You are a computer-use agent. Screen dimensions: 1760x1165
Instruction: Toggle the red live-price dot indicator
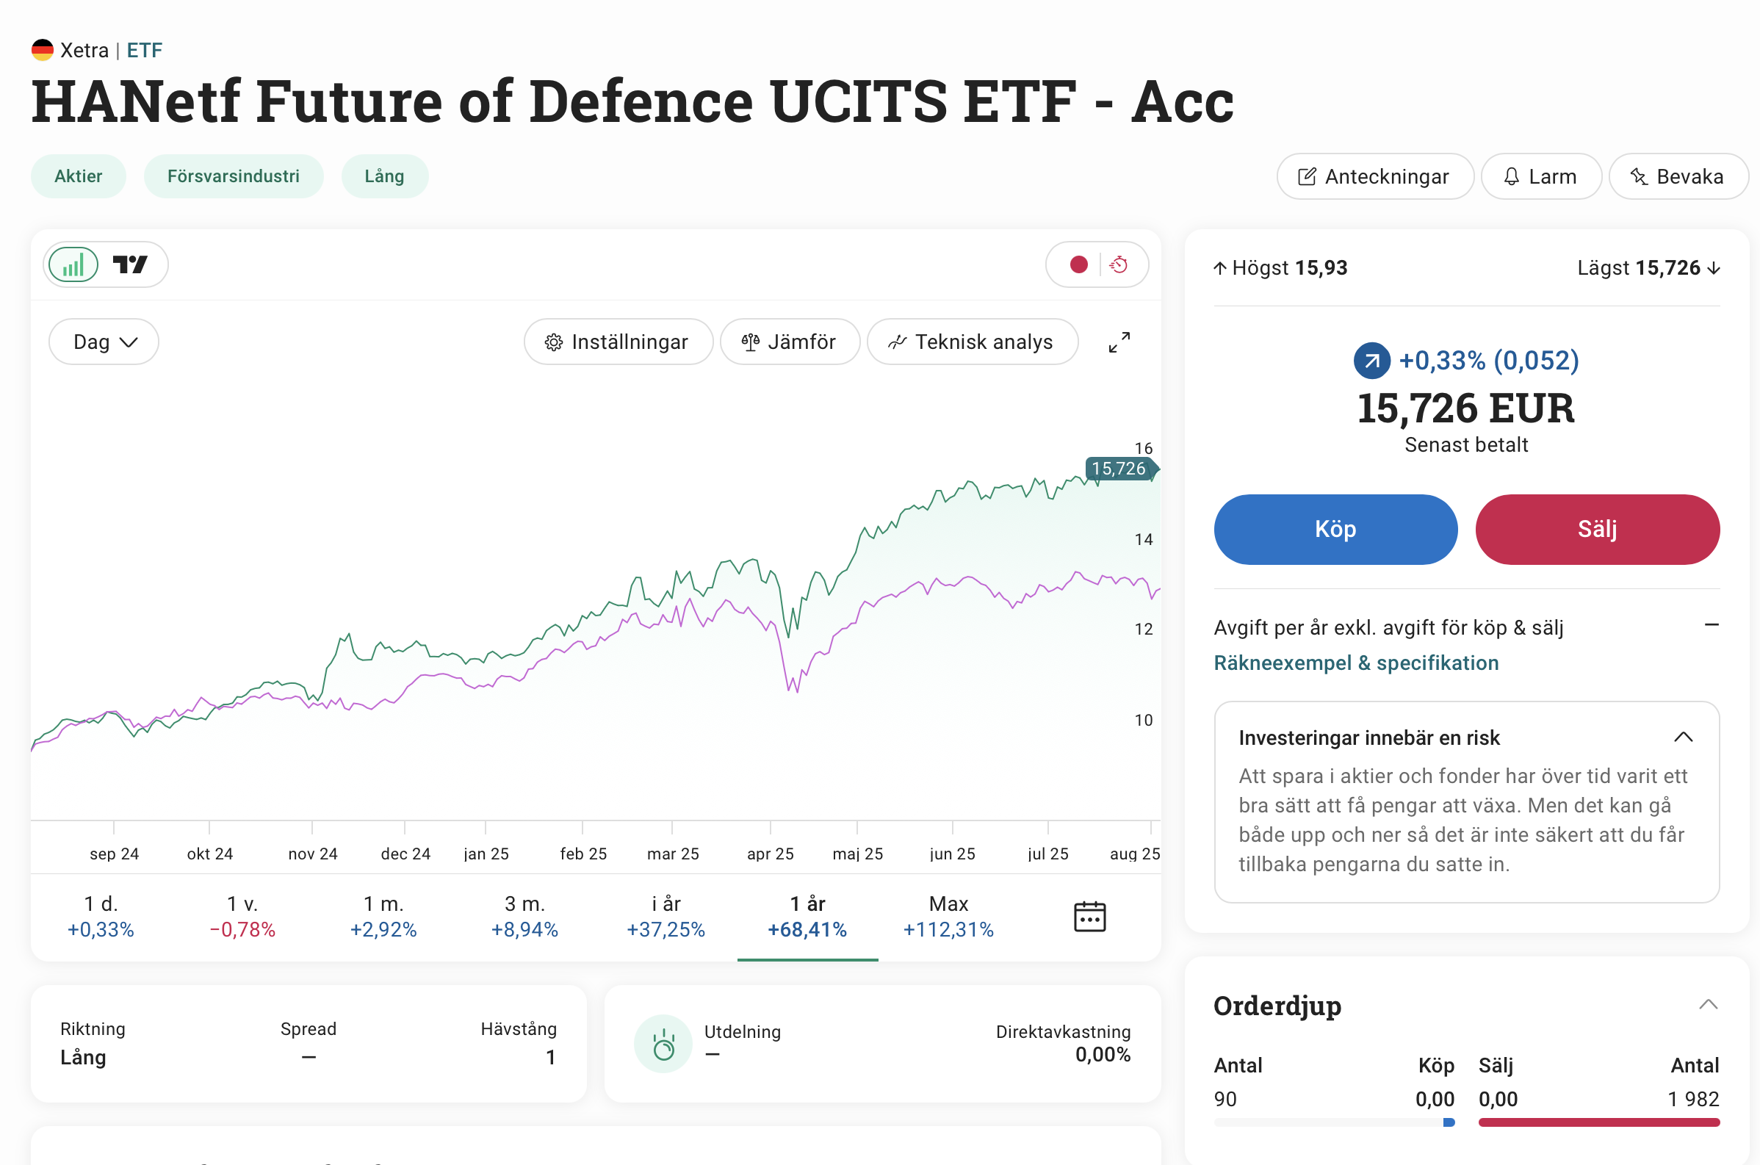[x=1078, y=265]
